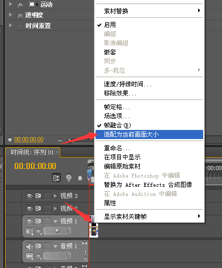Select 场选项... menu entry

[149, 116]
